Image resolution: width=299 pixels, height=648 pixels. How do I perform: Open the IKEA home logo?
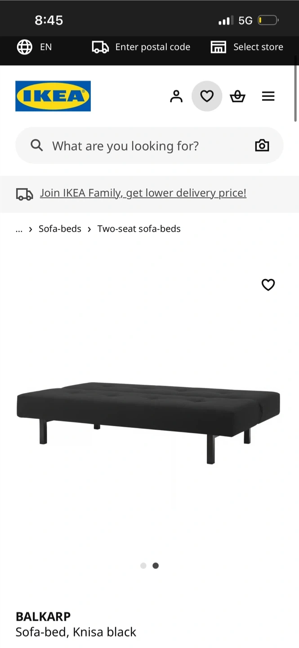53,96
